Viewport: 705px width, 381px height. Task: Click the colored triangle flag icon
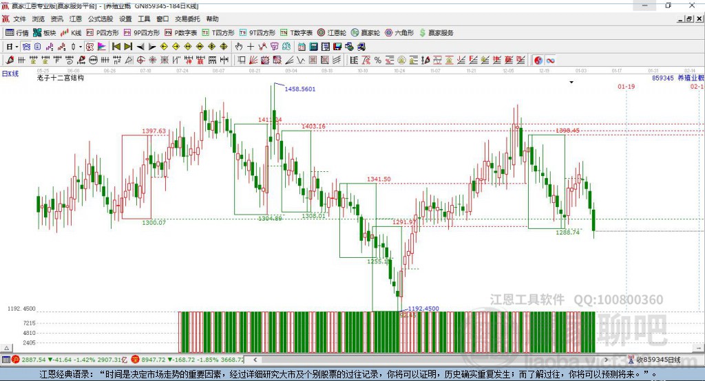tap(102, 47)
